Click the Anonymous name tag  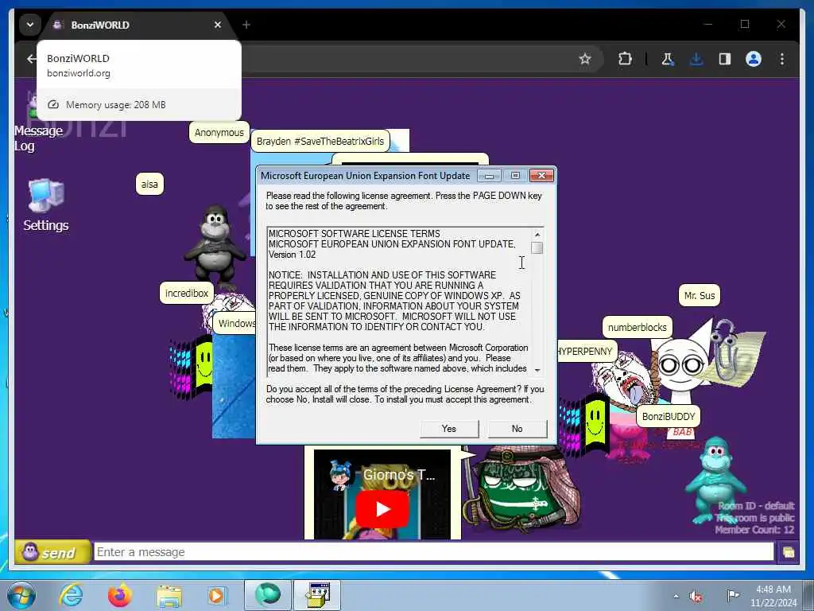(x=219, y=133)
